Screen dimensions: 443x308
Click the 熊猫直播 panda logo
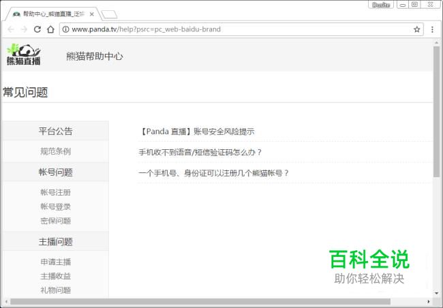coord(24,55)
